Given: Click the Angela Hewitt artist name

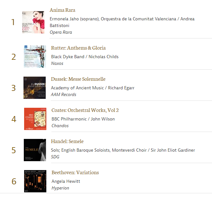Looking at the screenshot, I should (66, 181).
